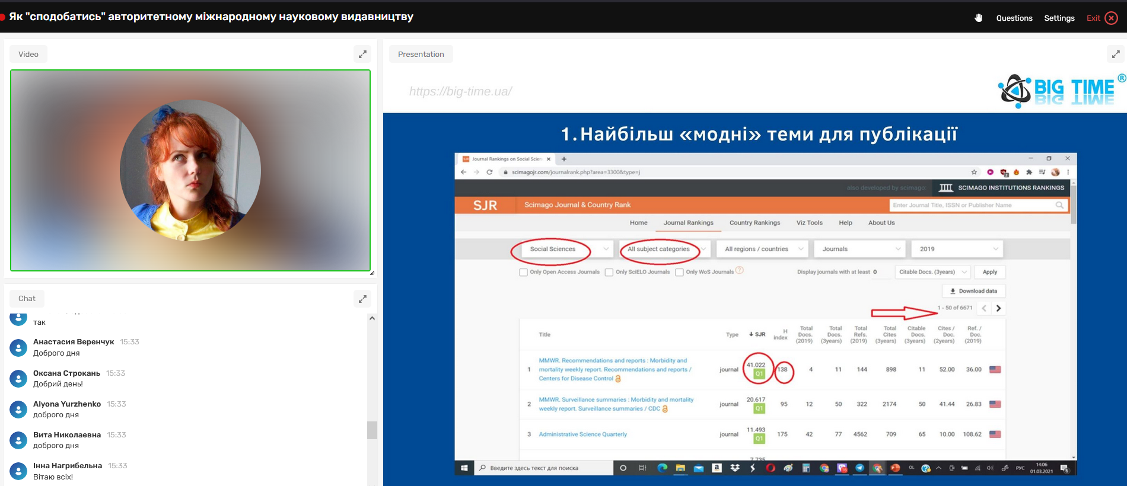The width and height of the screenshot is (1127, 486).
Task: Open the Scimago Institutions Rankings link
Action: coord(1001,188)
